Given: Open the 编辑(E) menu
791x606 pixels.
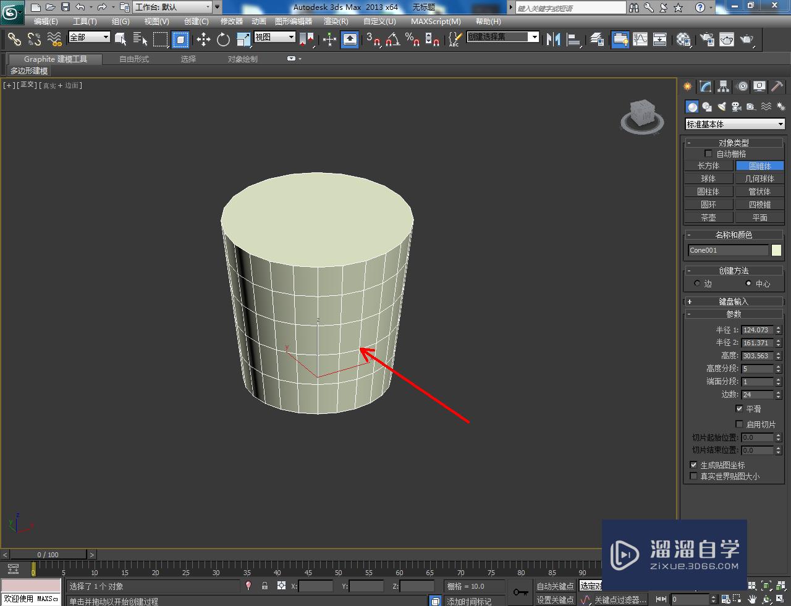Looking at the screenshot, I should 46,21.
